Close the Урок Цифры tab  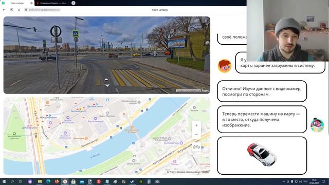(x=31, y=3)
